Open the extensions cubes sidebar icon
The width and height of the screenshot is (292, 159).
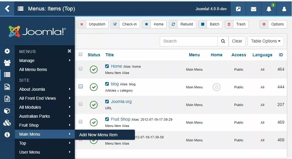tap(7, 123)
